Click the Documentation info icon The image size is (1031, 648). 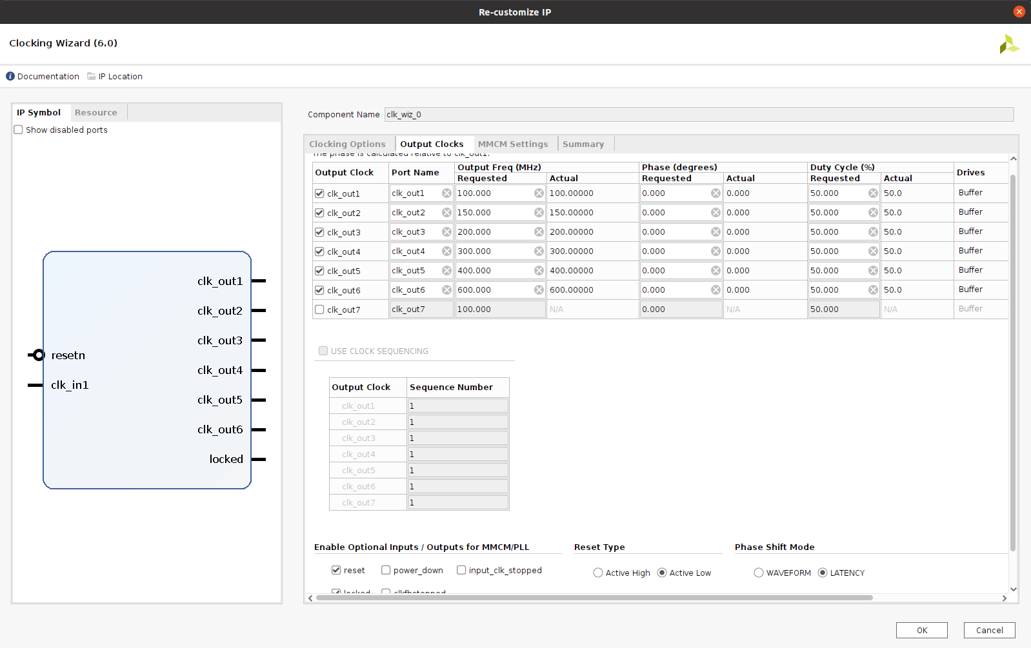(x=10, y=76)
